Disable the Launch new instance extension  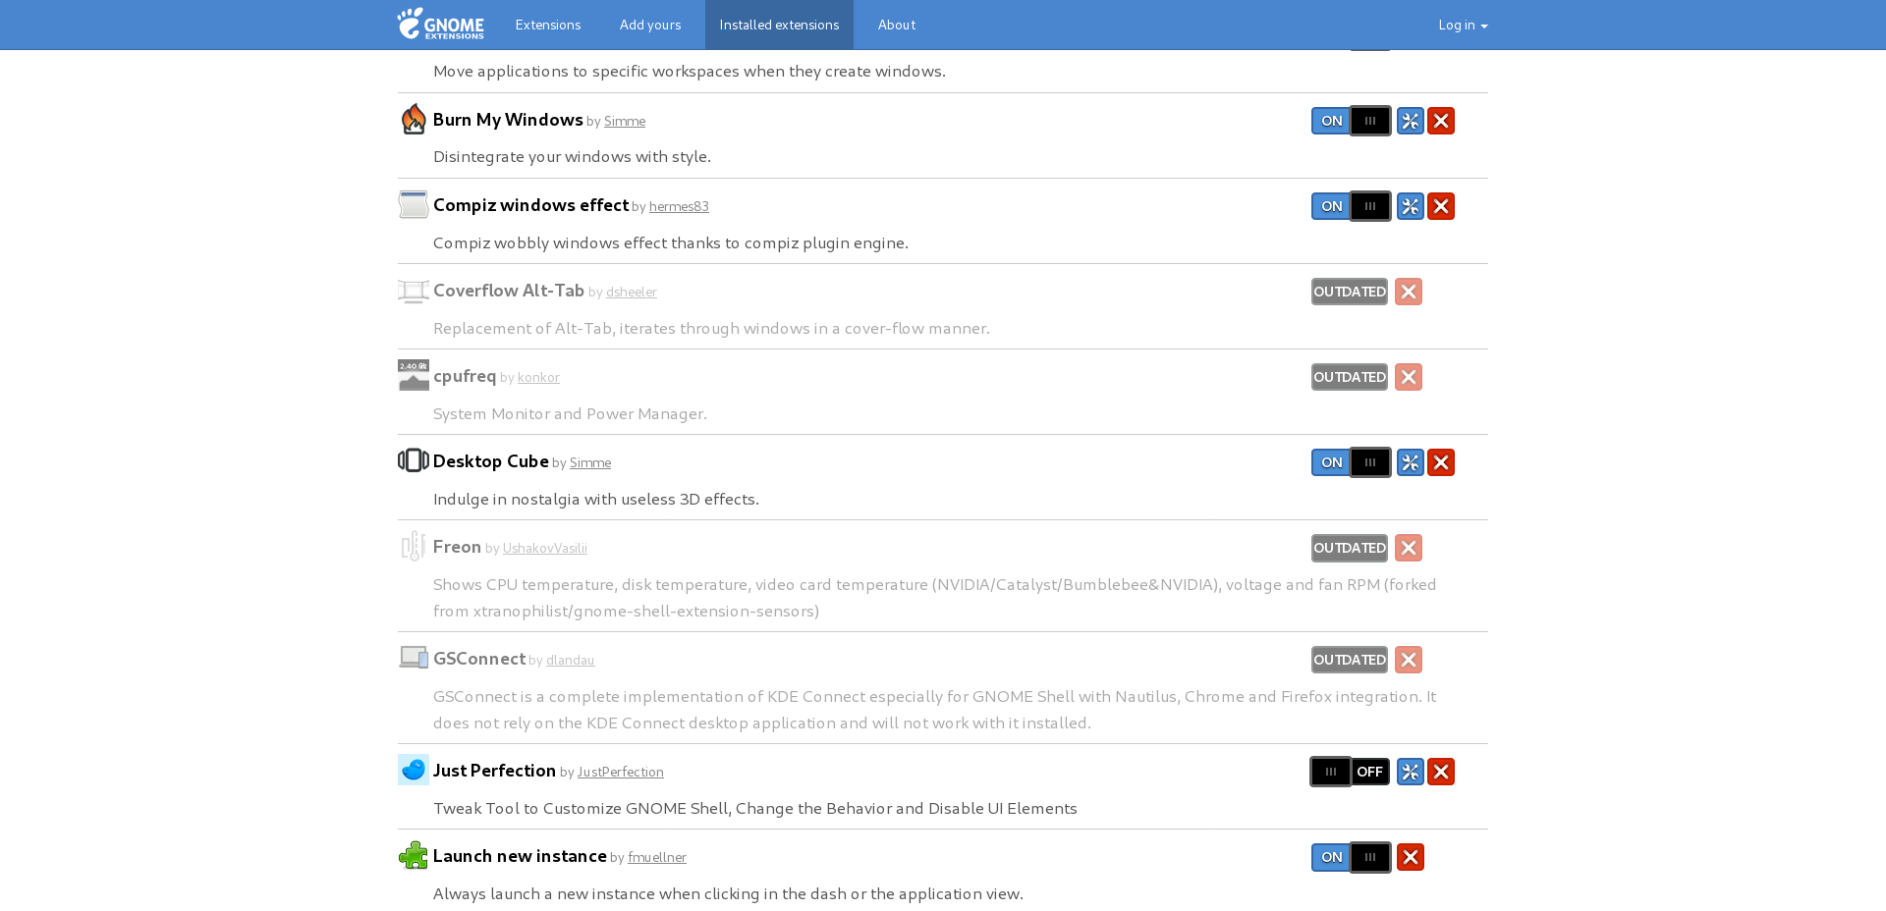(x=1351, y=856)
